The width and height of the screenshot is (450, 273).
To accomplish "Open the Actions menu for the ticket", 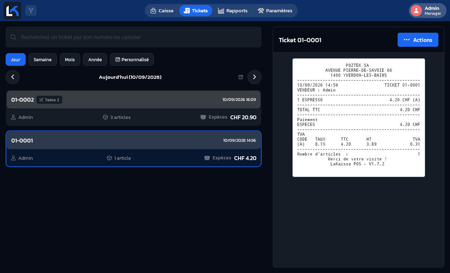I will (418, 40).
